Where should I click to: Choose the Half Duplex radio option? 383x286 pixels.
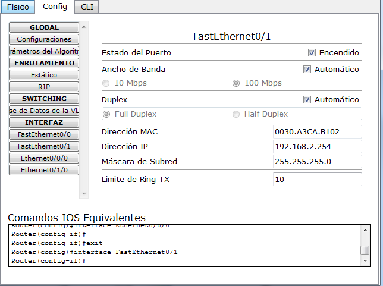coord(236,114)
